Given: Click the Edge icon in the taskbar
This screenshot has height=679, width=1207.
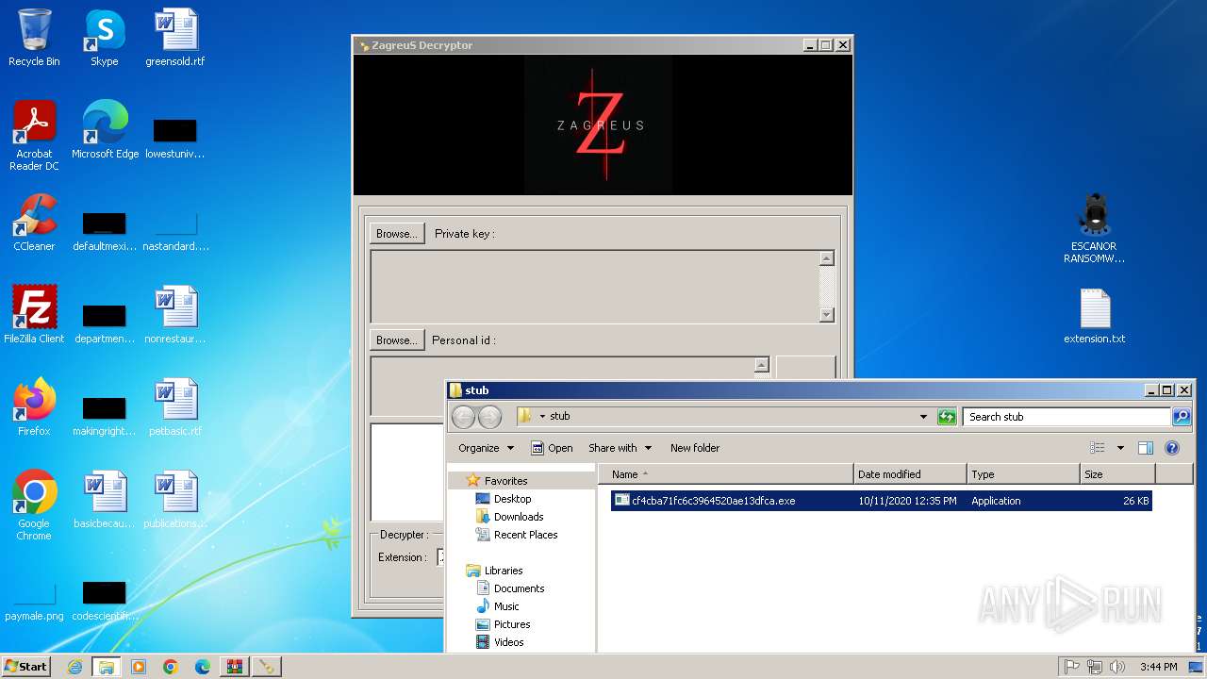Looking at the screenshot, I should [203, 667].
